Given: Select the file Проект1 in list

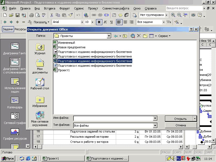Looking at the screenshot, I should (x=64, y=70).
